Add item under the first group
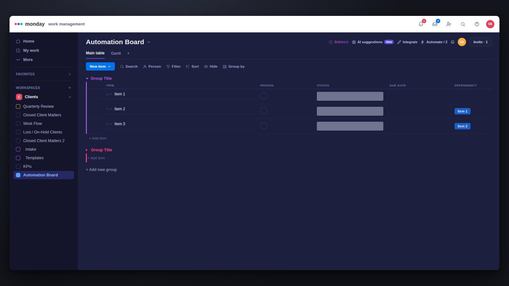509x286 pixels. 98,138
